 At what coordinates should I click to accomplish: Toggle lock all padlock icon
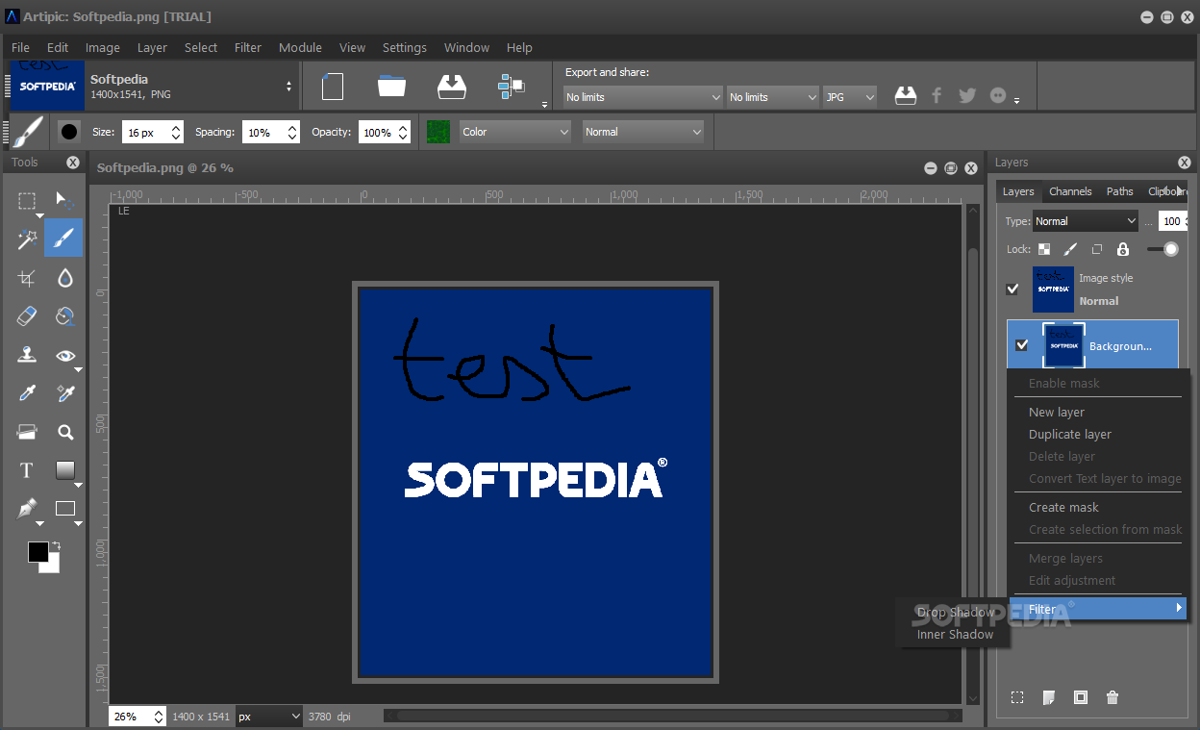pos(1122,249)
